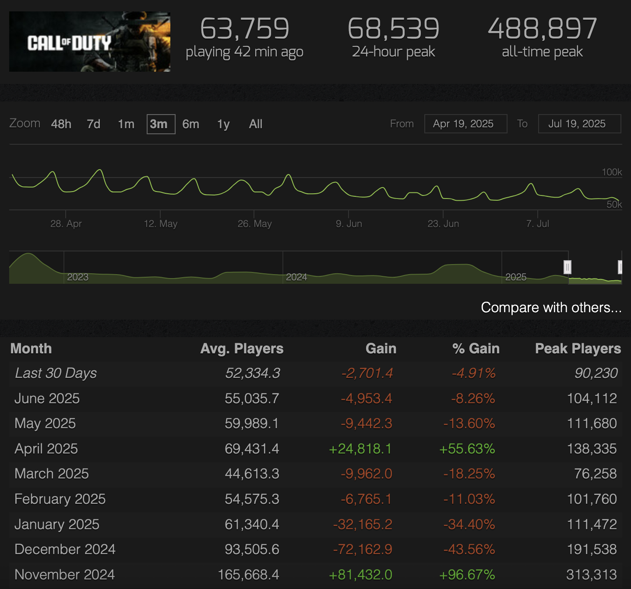Select the May 2025 row label
The width and height of the screenshot is (631, 589).
45,423
